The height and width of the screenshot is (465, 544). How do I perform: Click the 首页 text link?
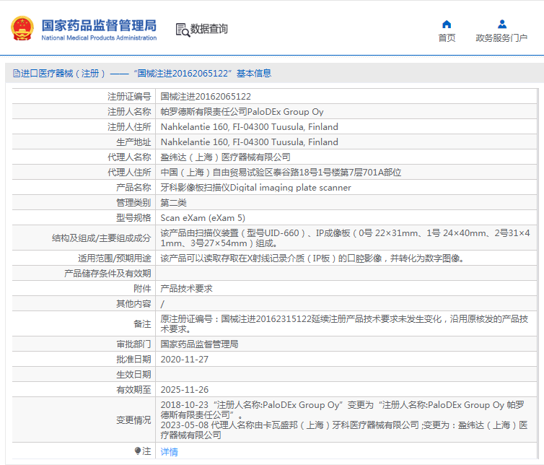tap(447, 38)
